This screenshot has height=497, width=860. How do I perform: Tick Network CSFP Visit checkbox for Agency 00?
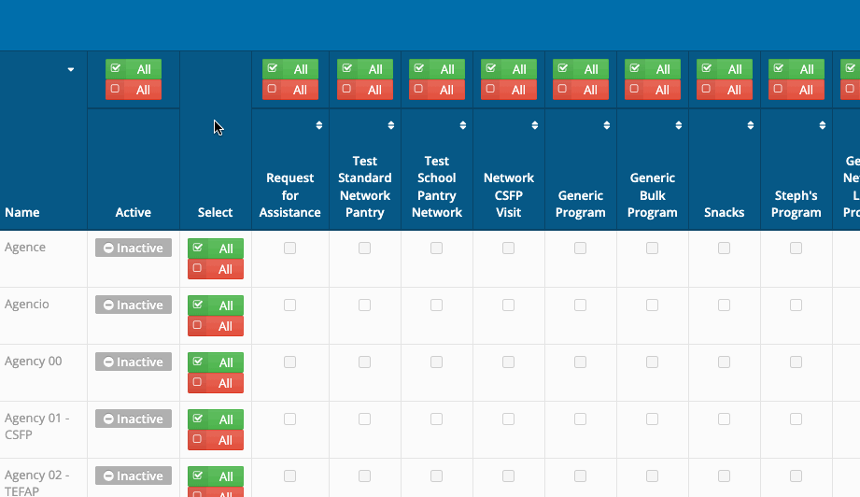(508, 362)
